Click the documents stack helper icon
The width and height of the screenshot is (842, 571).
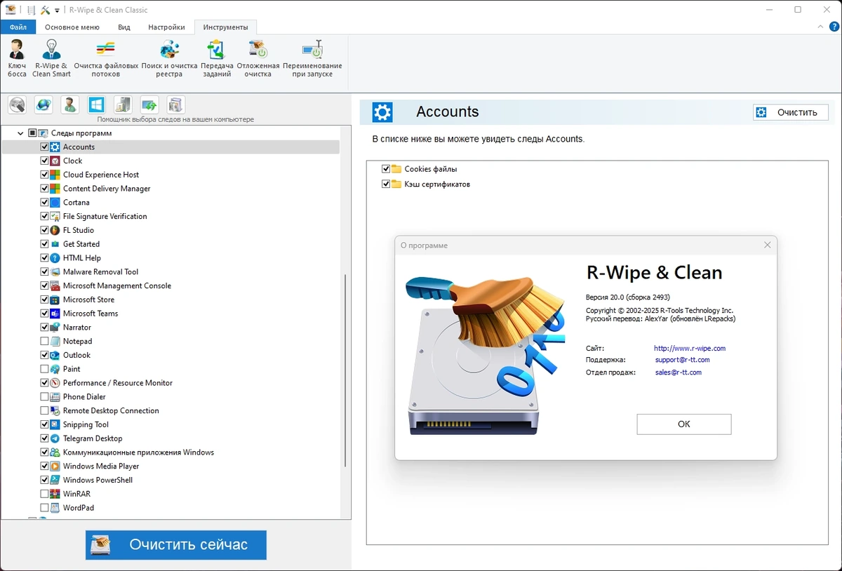click(x=175, y=105)
